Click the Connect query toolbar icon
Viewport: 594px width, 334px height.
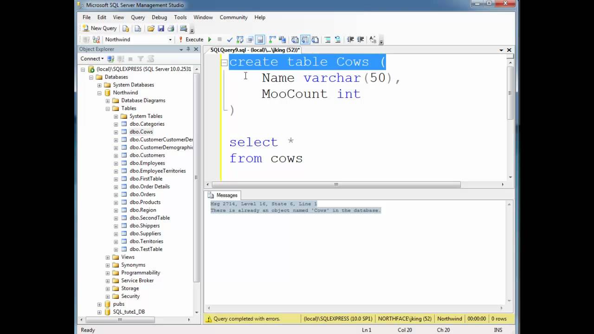(86, 39)
